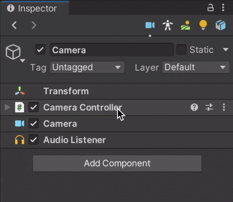
Task: Disable the Audio Listener component checkbox
Action: point(34,140)
